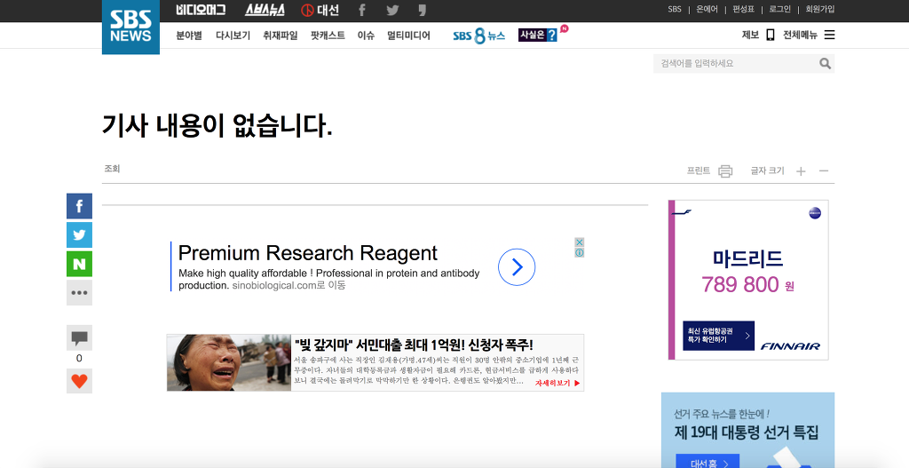Screen dimensions: 909x468
Task: Click the 글자 크기 label
Action: [767, 171]
